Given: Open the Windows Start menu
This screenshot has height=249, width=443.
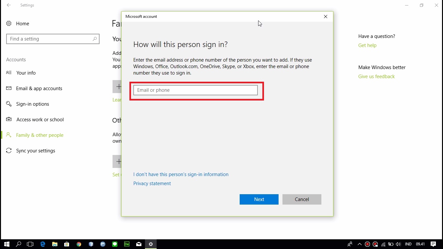Looking at the screenshot, I should coord(6,244).
